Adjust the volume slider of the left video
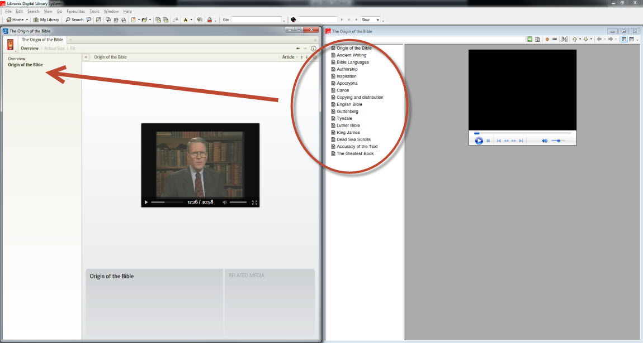643x343 pixels. tap(238, 202)
